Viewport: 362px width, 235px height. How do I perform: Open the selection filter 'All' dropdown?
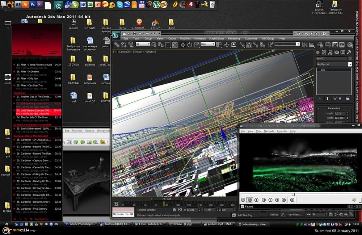tap(143, 44)
